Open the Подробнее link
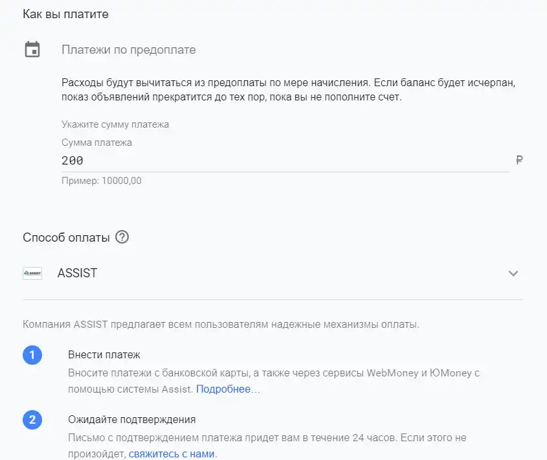Image resolution: width=547 pixels, height=460 pixels. tap(223, 389)
